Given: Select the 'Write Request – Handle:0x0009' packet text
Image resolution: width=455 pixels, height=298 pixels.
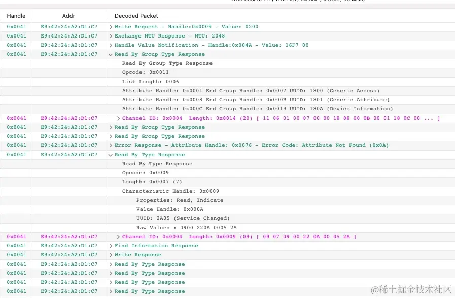Looking at the screenshot, I should 186,27.
